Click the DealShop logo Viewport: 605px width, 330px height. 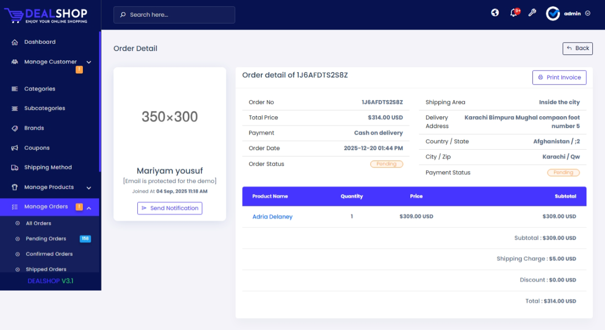click(x=46, y=15)
